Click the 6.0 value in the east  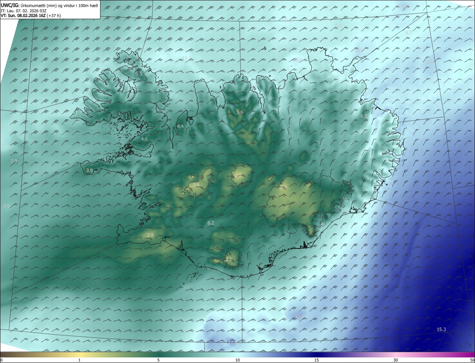point(364,116)
